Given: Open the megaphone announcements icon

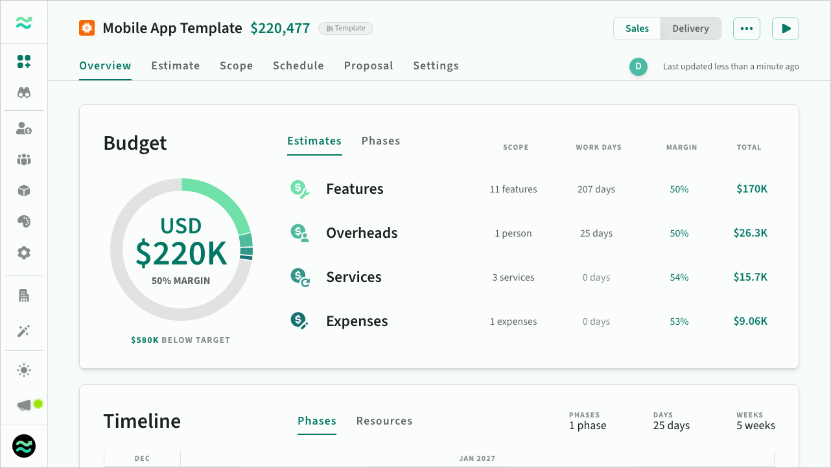Looking at the screenshot, I should pos(24,405).
